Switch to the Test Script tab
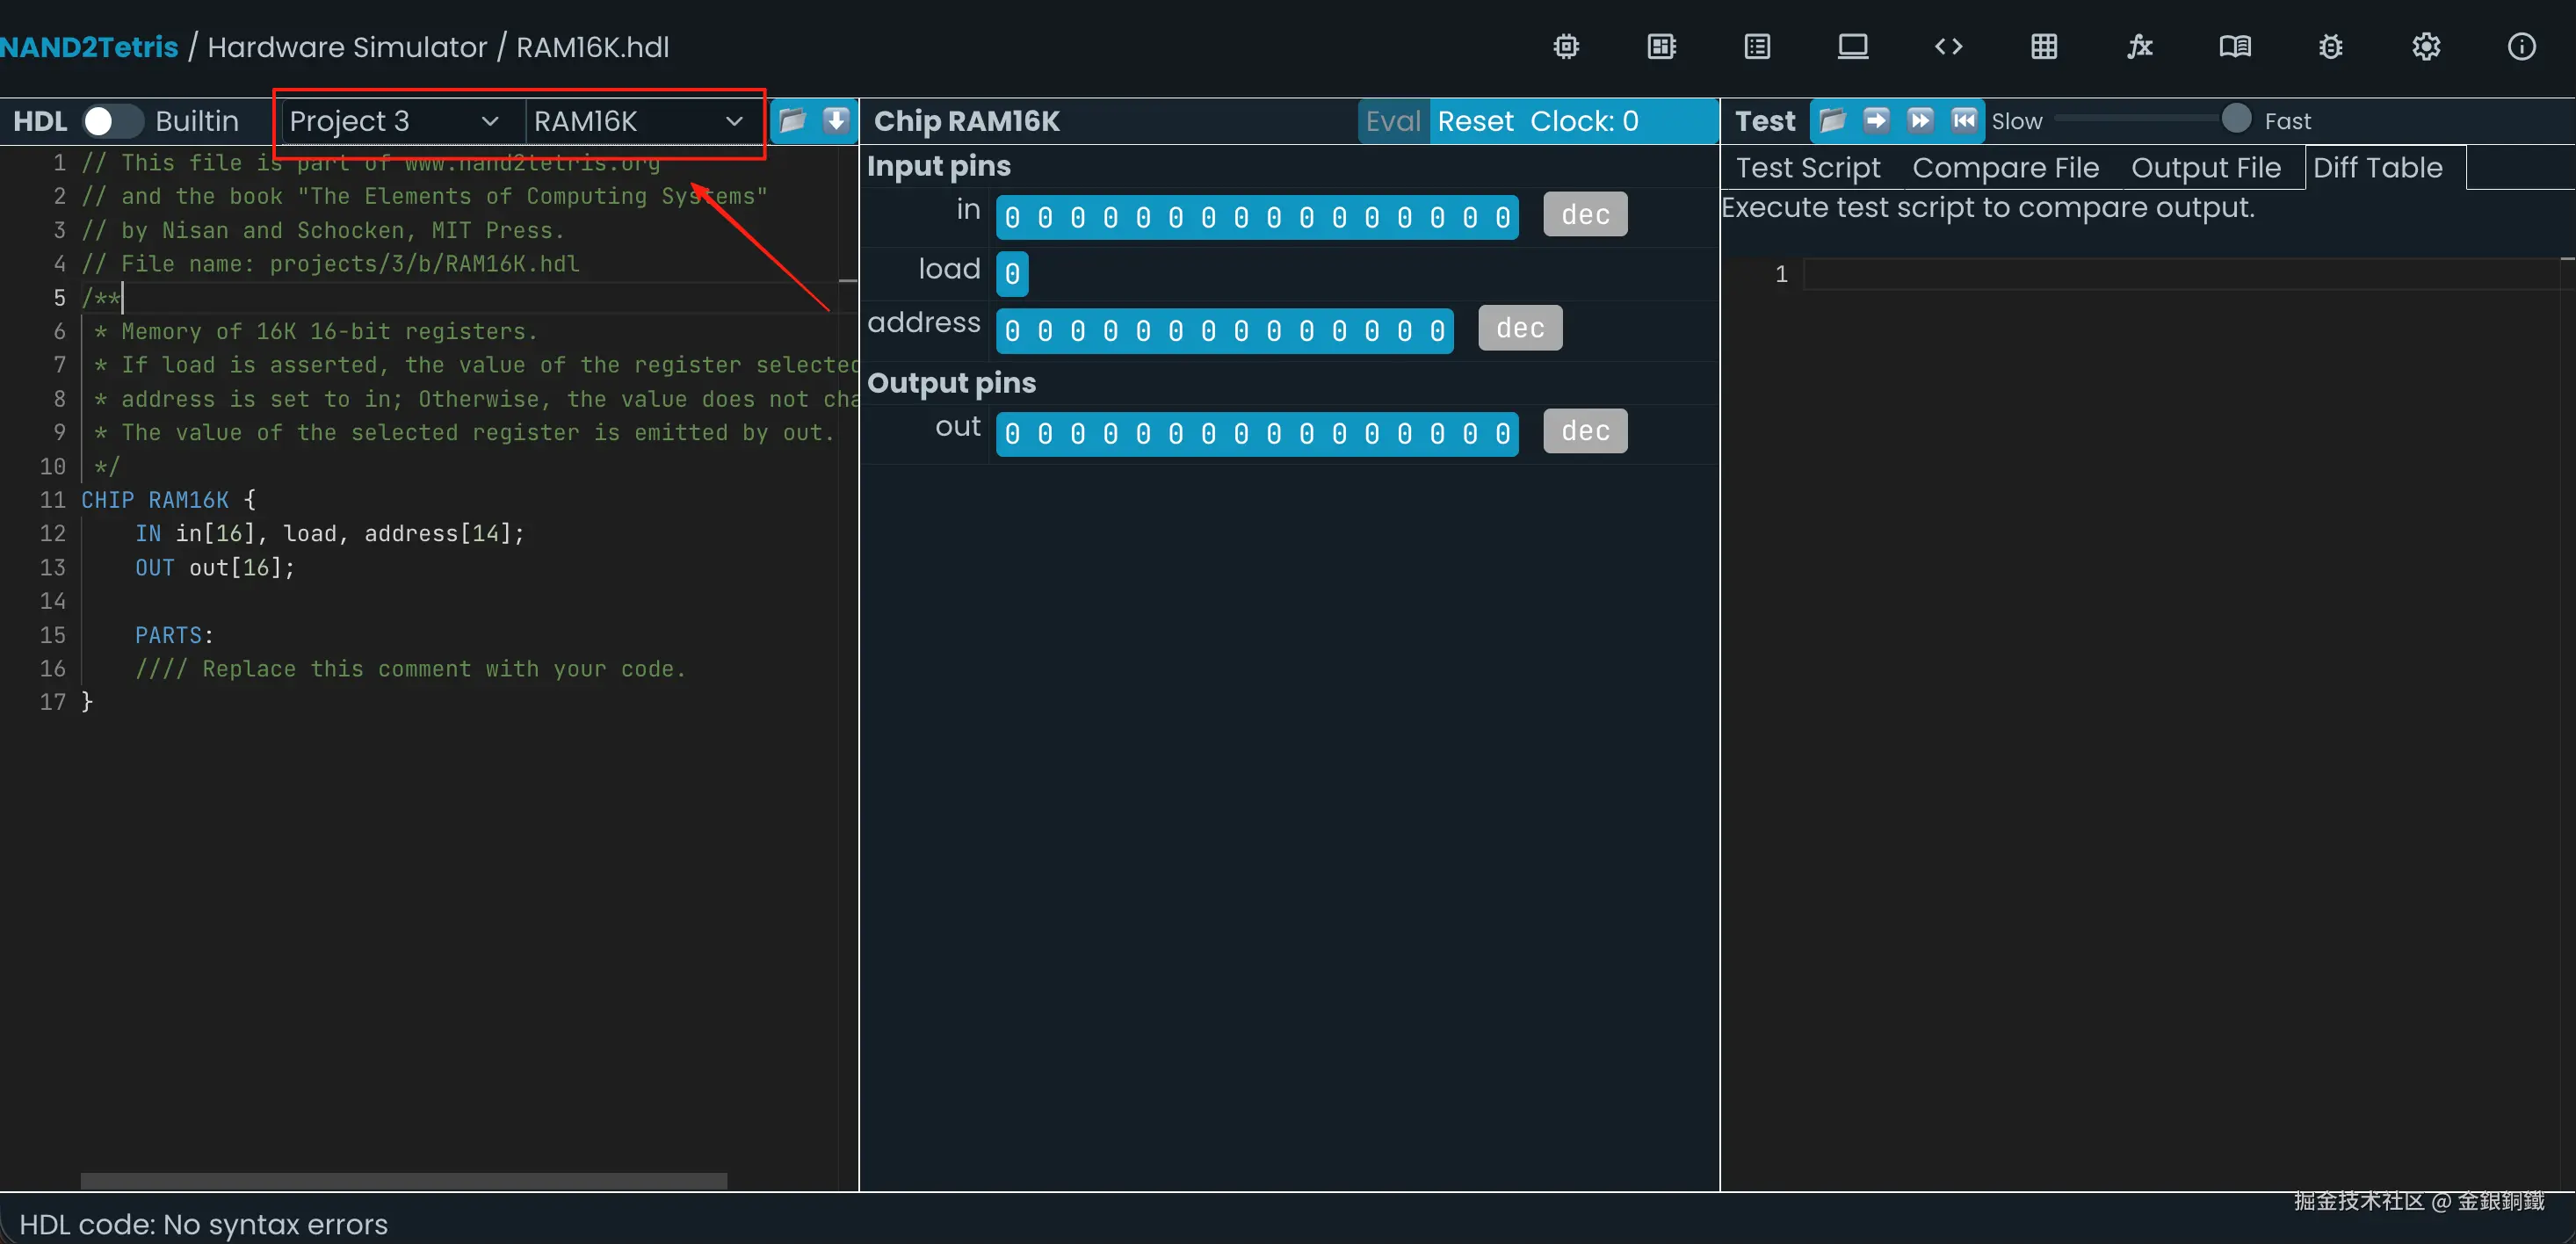This screenshot has height=1244, width=2576. (1808, 168)
